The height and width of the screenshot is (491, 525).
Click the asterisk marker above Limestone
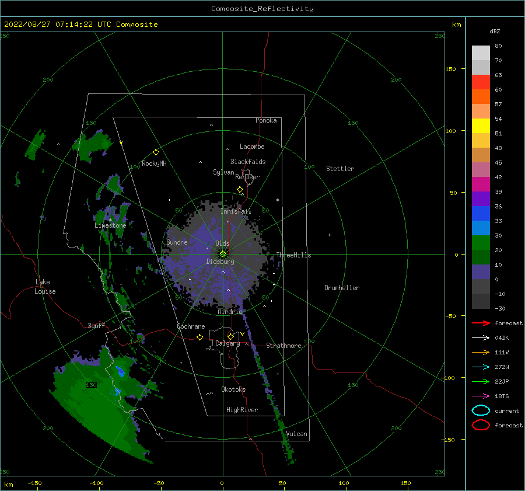click(x=110, y=220)
